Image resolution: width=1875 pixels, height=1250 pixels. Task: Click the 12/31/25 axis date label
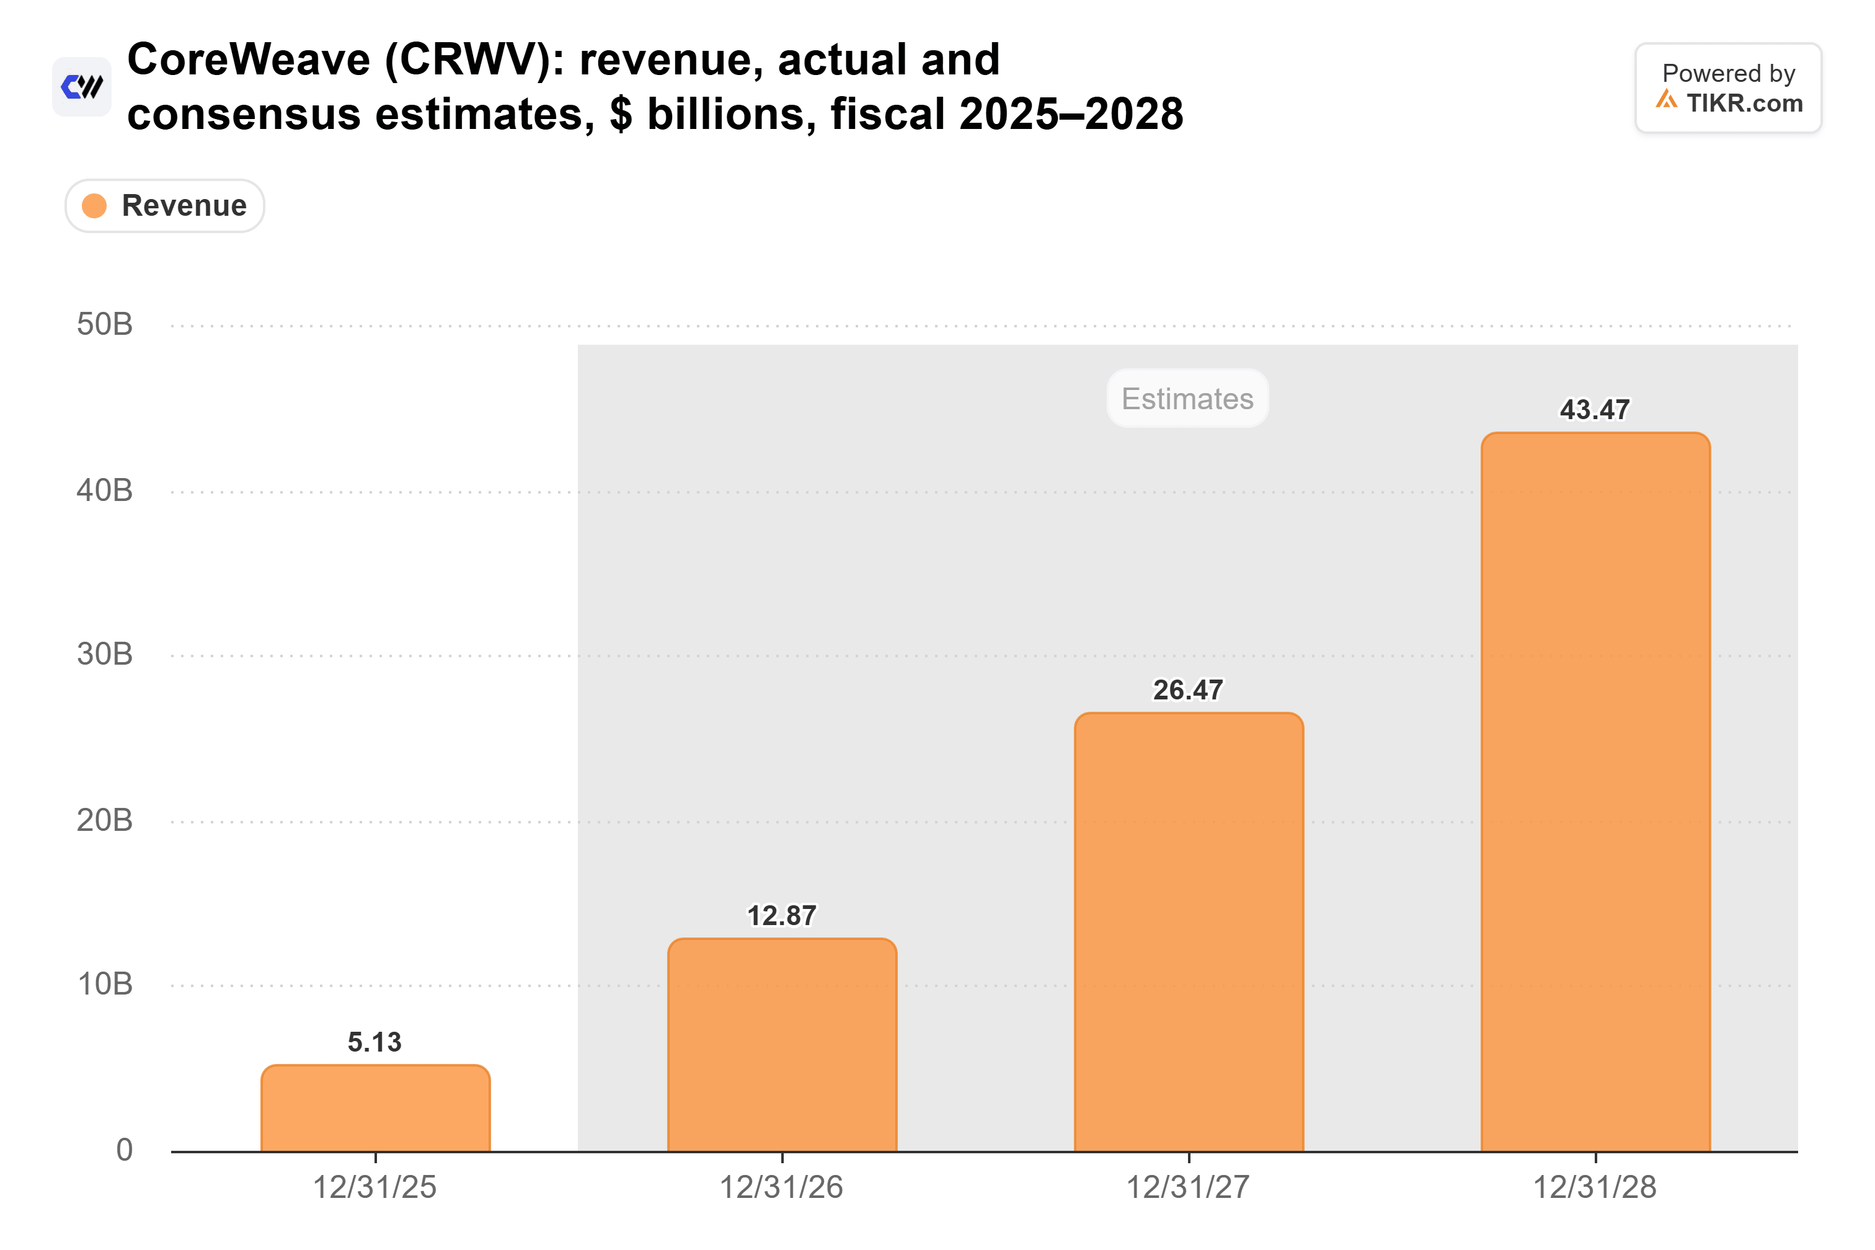(x=375, y=1187)
